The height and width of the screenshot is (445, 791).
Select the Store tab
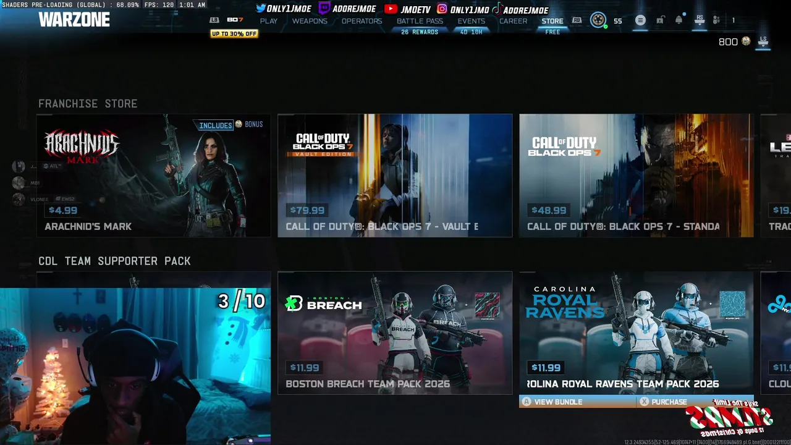(552, 21)
